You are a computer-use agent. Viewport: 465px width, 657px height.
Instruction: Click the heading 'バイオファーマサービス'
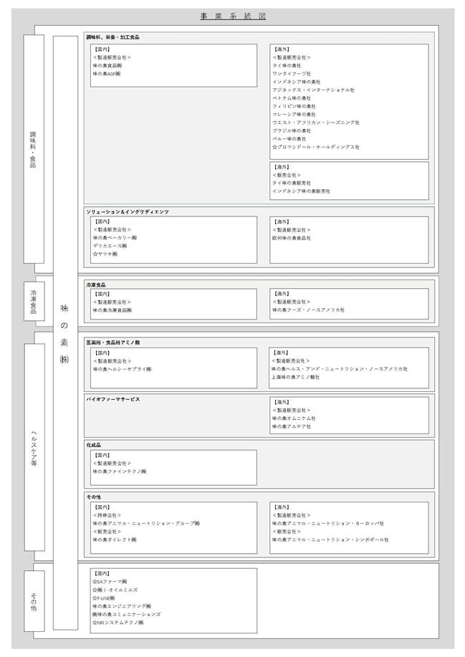(113, 399)
